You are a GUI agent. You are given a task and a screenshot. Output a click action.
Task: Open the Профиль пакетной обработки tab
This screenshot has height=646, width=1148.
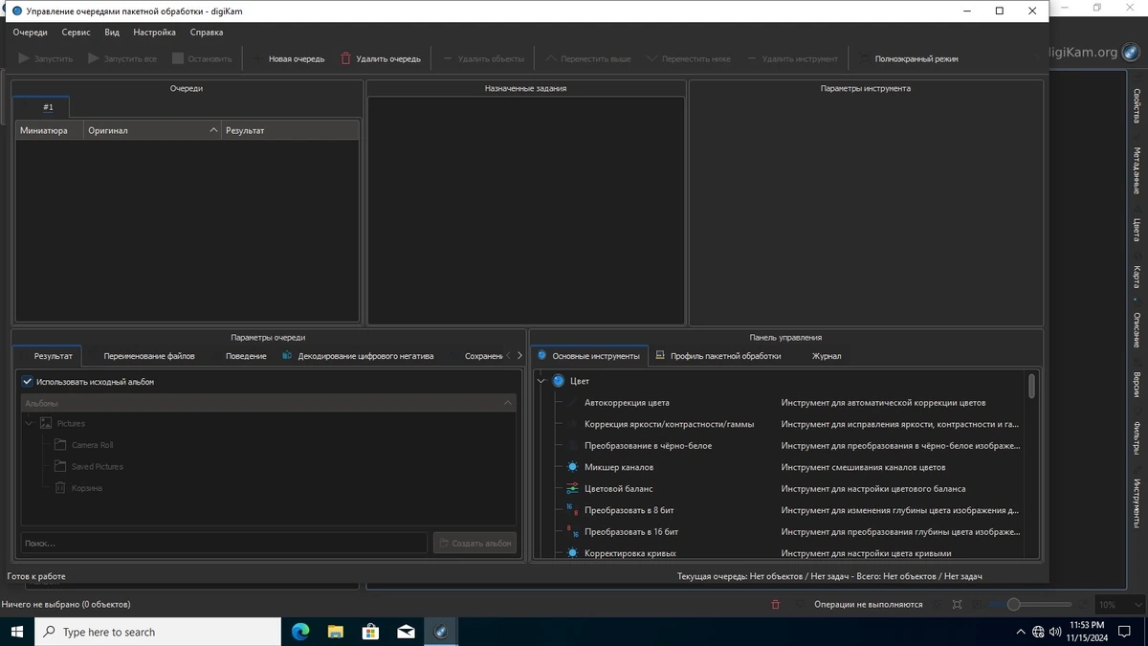click(717, 356)
